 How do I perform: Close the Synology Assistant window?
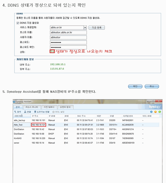159,101
